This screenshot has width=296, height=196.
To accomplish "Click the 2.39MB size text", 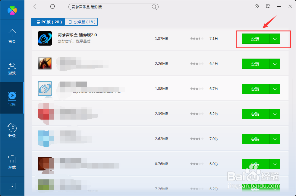I will point(161,114).
